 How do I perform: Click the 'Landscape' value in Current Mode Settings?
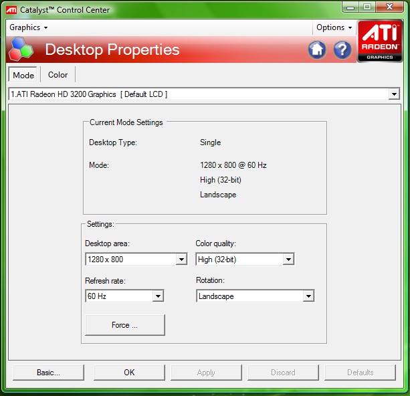[x=218, y=195]
